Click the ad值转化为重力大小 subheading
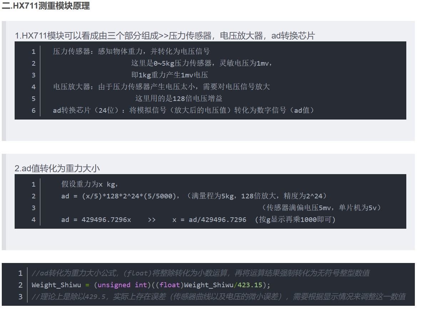422x314 pixels. [x=57, y=168]
